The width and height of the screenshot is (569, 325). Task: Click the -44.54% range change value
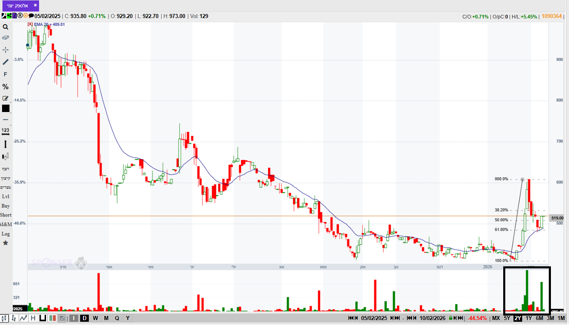tap(477, 318)
